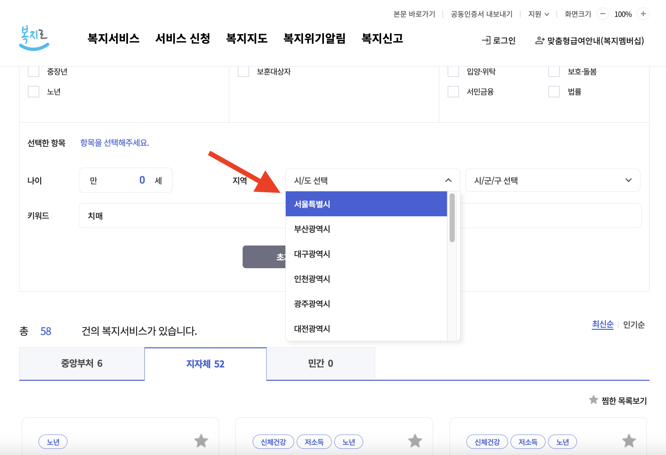This screenshot has height=455, width=666.
Task: Expand the 지원 dropdown in the header
Action: tap(538, 14)
